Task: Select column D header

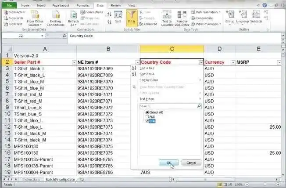Action: tap(220, 49)
